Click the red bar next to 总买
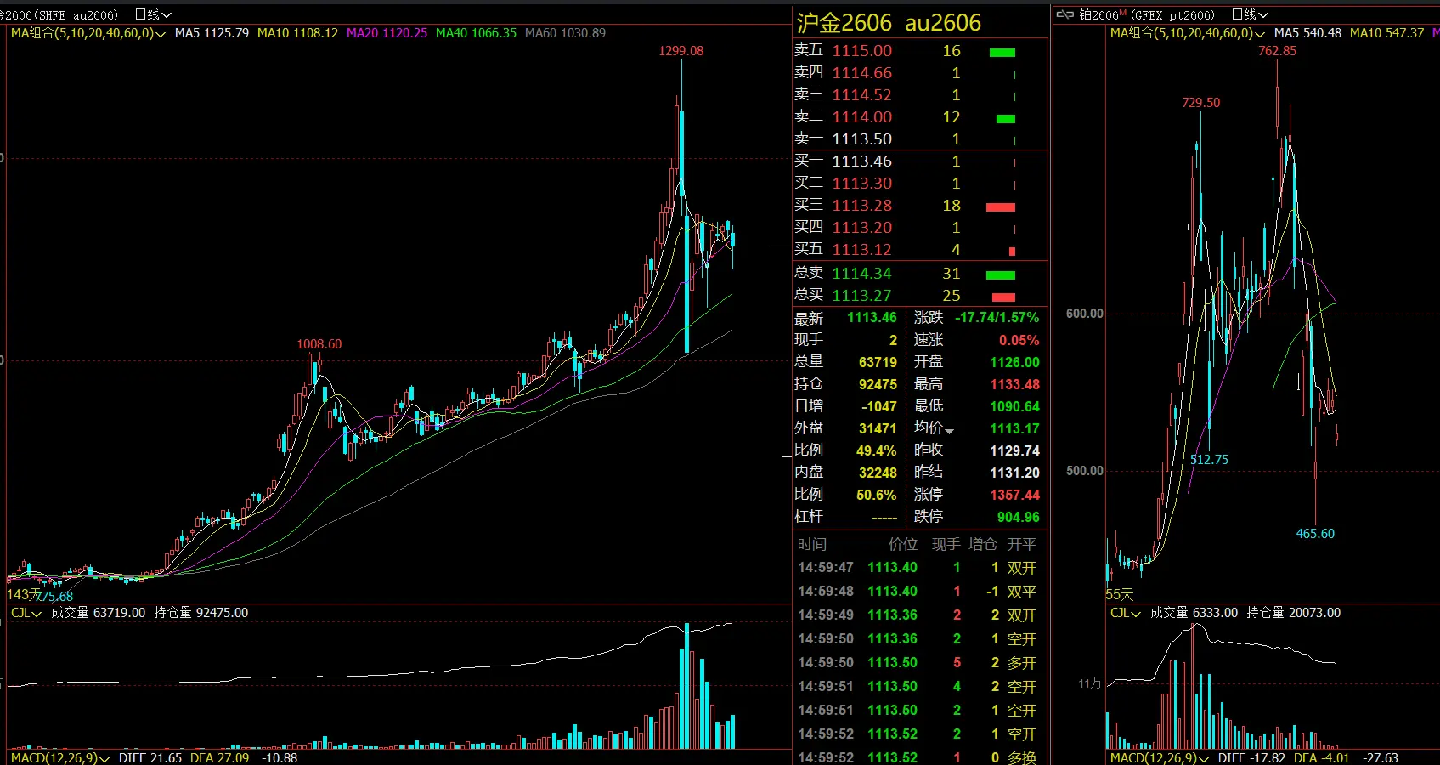Image resolution: width=1440 pixels, height=765 pixels. 1003,297
